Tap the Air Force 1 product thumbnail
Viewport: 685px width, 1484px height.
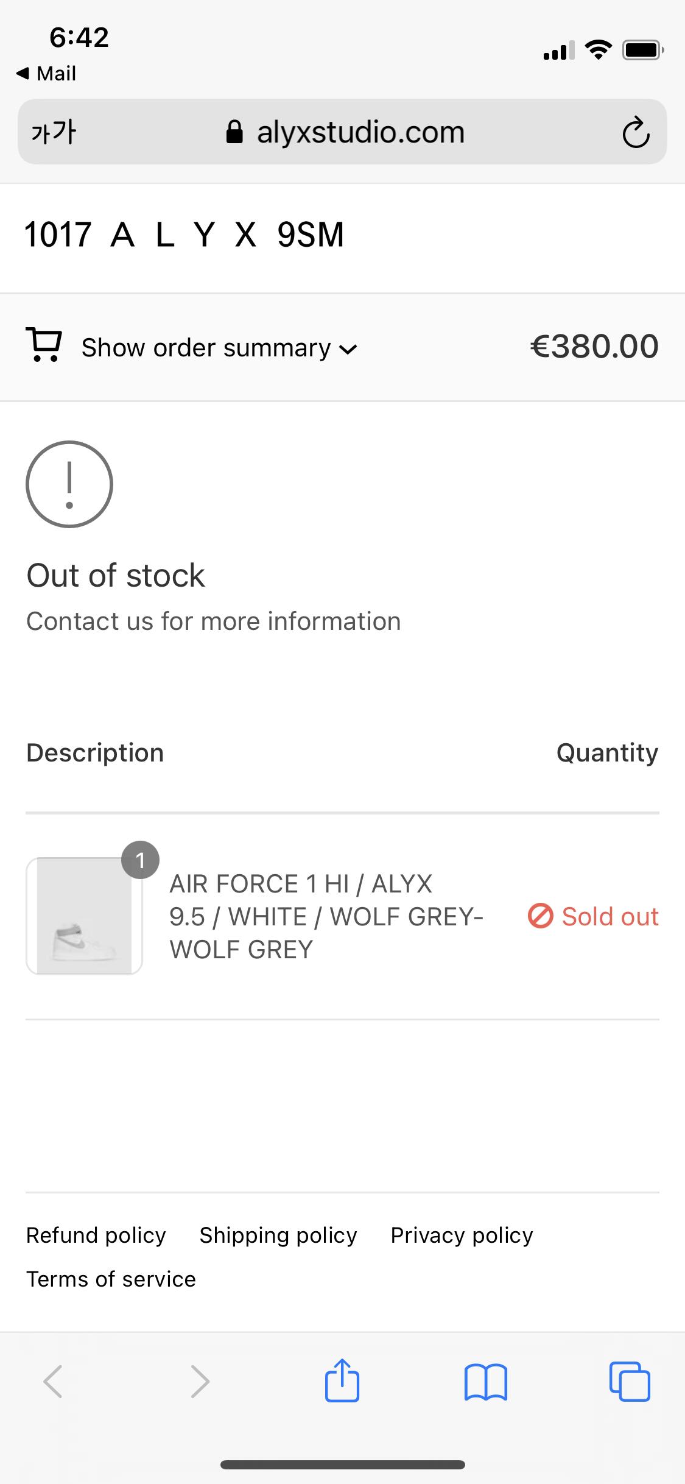(84, 916)
